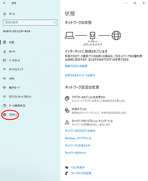Image resolution: width=148 pixels, height=181 pixels.
Task: Click the laptop icon in network diagram
Action: pos(70,35)
